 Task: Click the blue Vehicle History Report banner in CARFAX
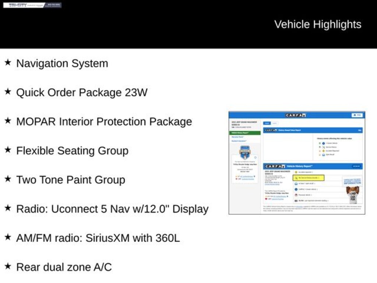click(x=313, y=167)
